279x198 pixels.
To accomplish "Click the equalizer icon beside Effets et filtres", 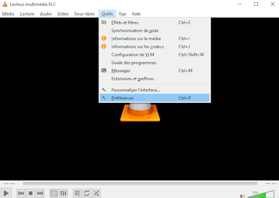I will click(x=104, y=22).
